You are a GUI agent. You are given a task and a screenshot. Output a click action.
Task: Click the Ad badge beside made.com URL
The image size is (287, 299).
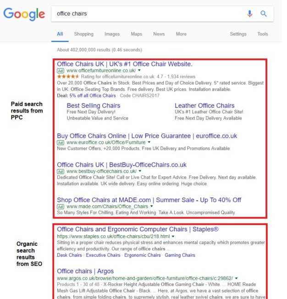61,207
